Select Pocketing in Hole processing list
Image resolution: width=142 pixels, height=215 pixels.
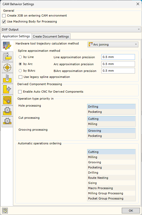click(x=111, y=112)
